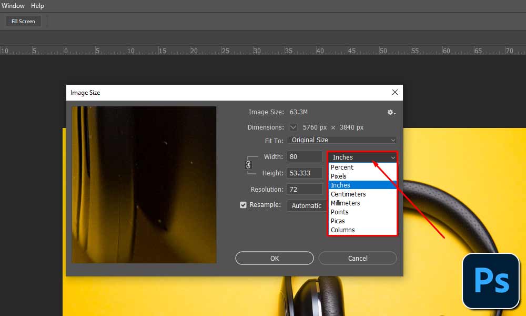
Task: Collapse the Inches unit dropdown
Action: pos(362,157)
